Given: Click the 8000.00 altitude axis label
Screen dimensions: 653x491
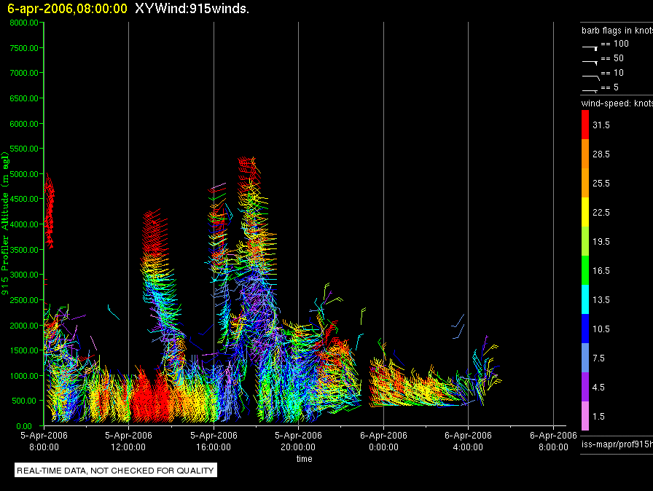Looking at the screenshot, I should [x=25, y=23].
